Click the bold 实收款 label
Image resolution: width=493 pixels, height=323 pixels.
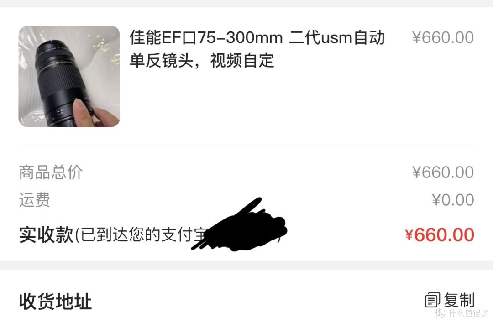pyautogui.click(x=46, y=234)
